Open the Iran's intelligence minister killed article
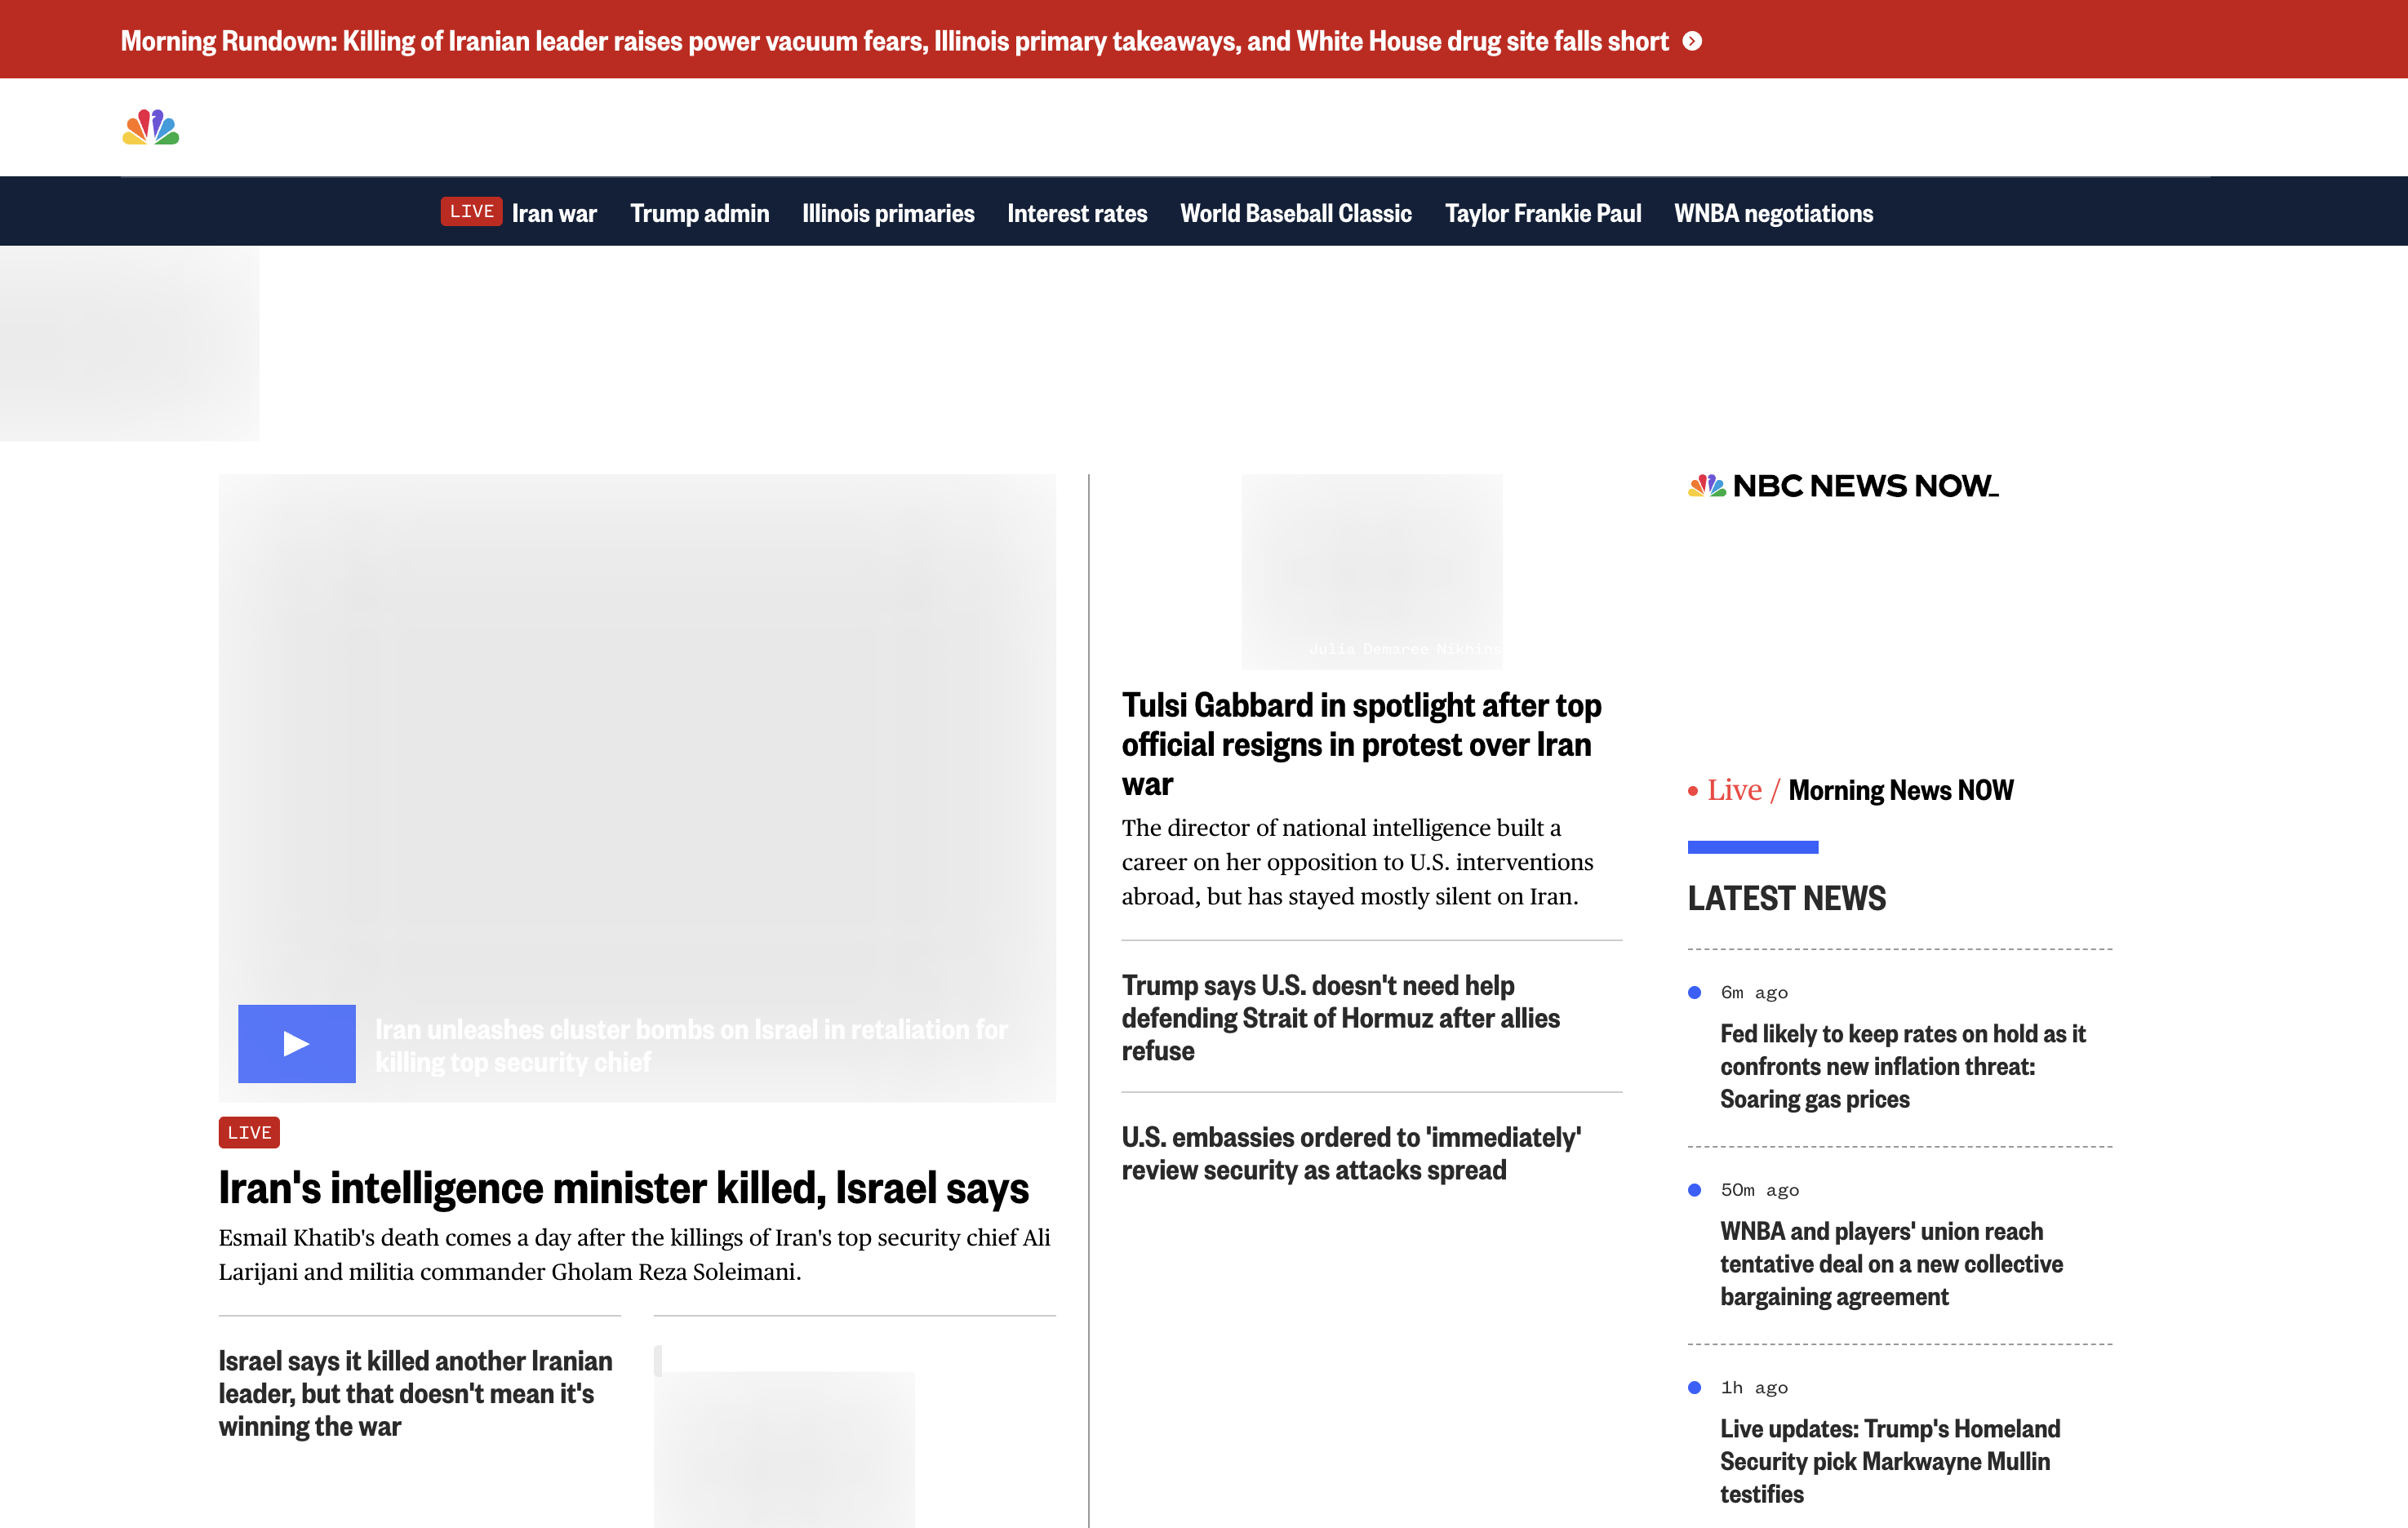Viewport: 2408px width, 1528px height. pyautogui.click(x=624, y=1188)
